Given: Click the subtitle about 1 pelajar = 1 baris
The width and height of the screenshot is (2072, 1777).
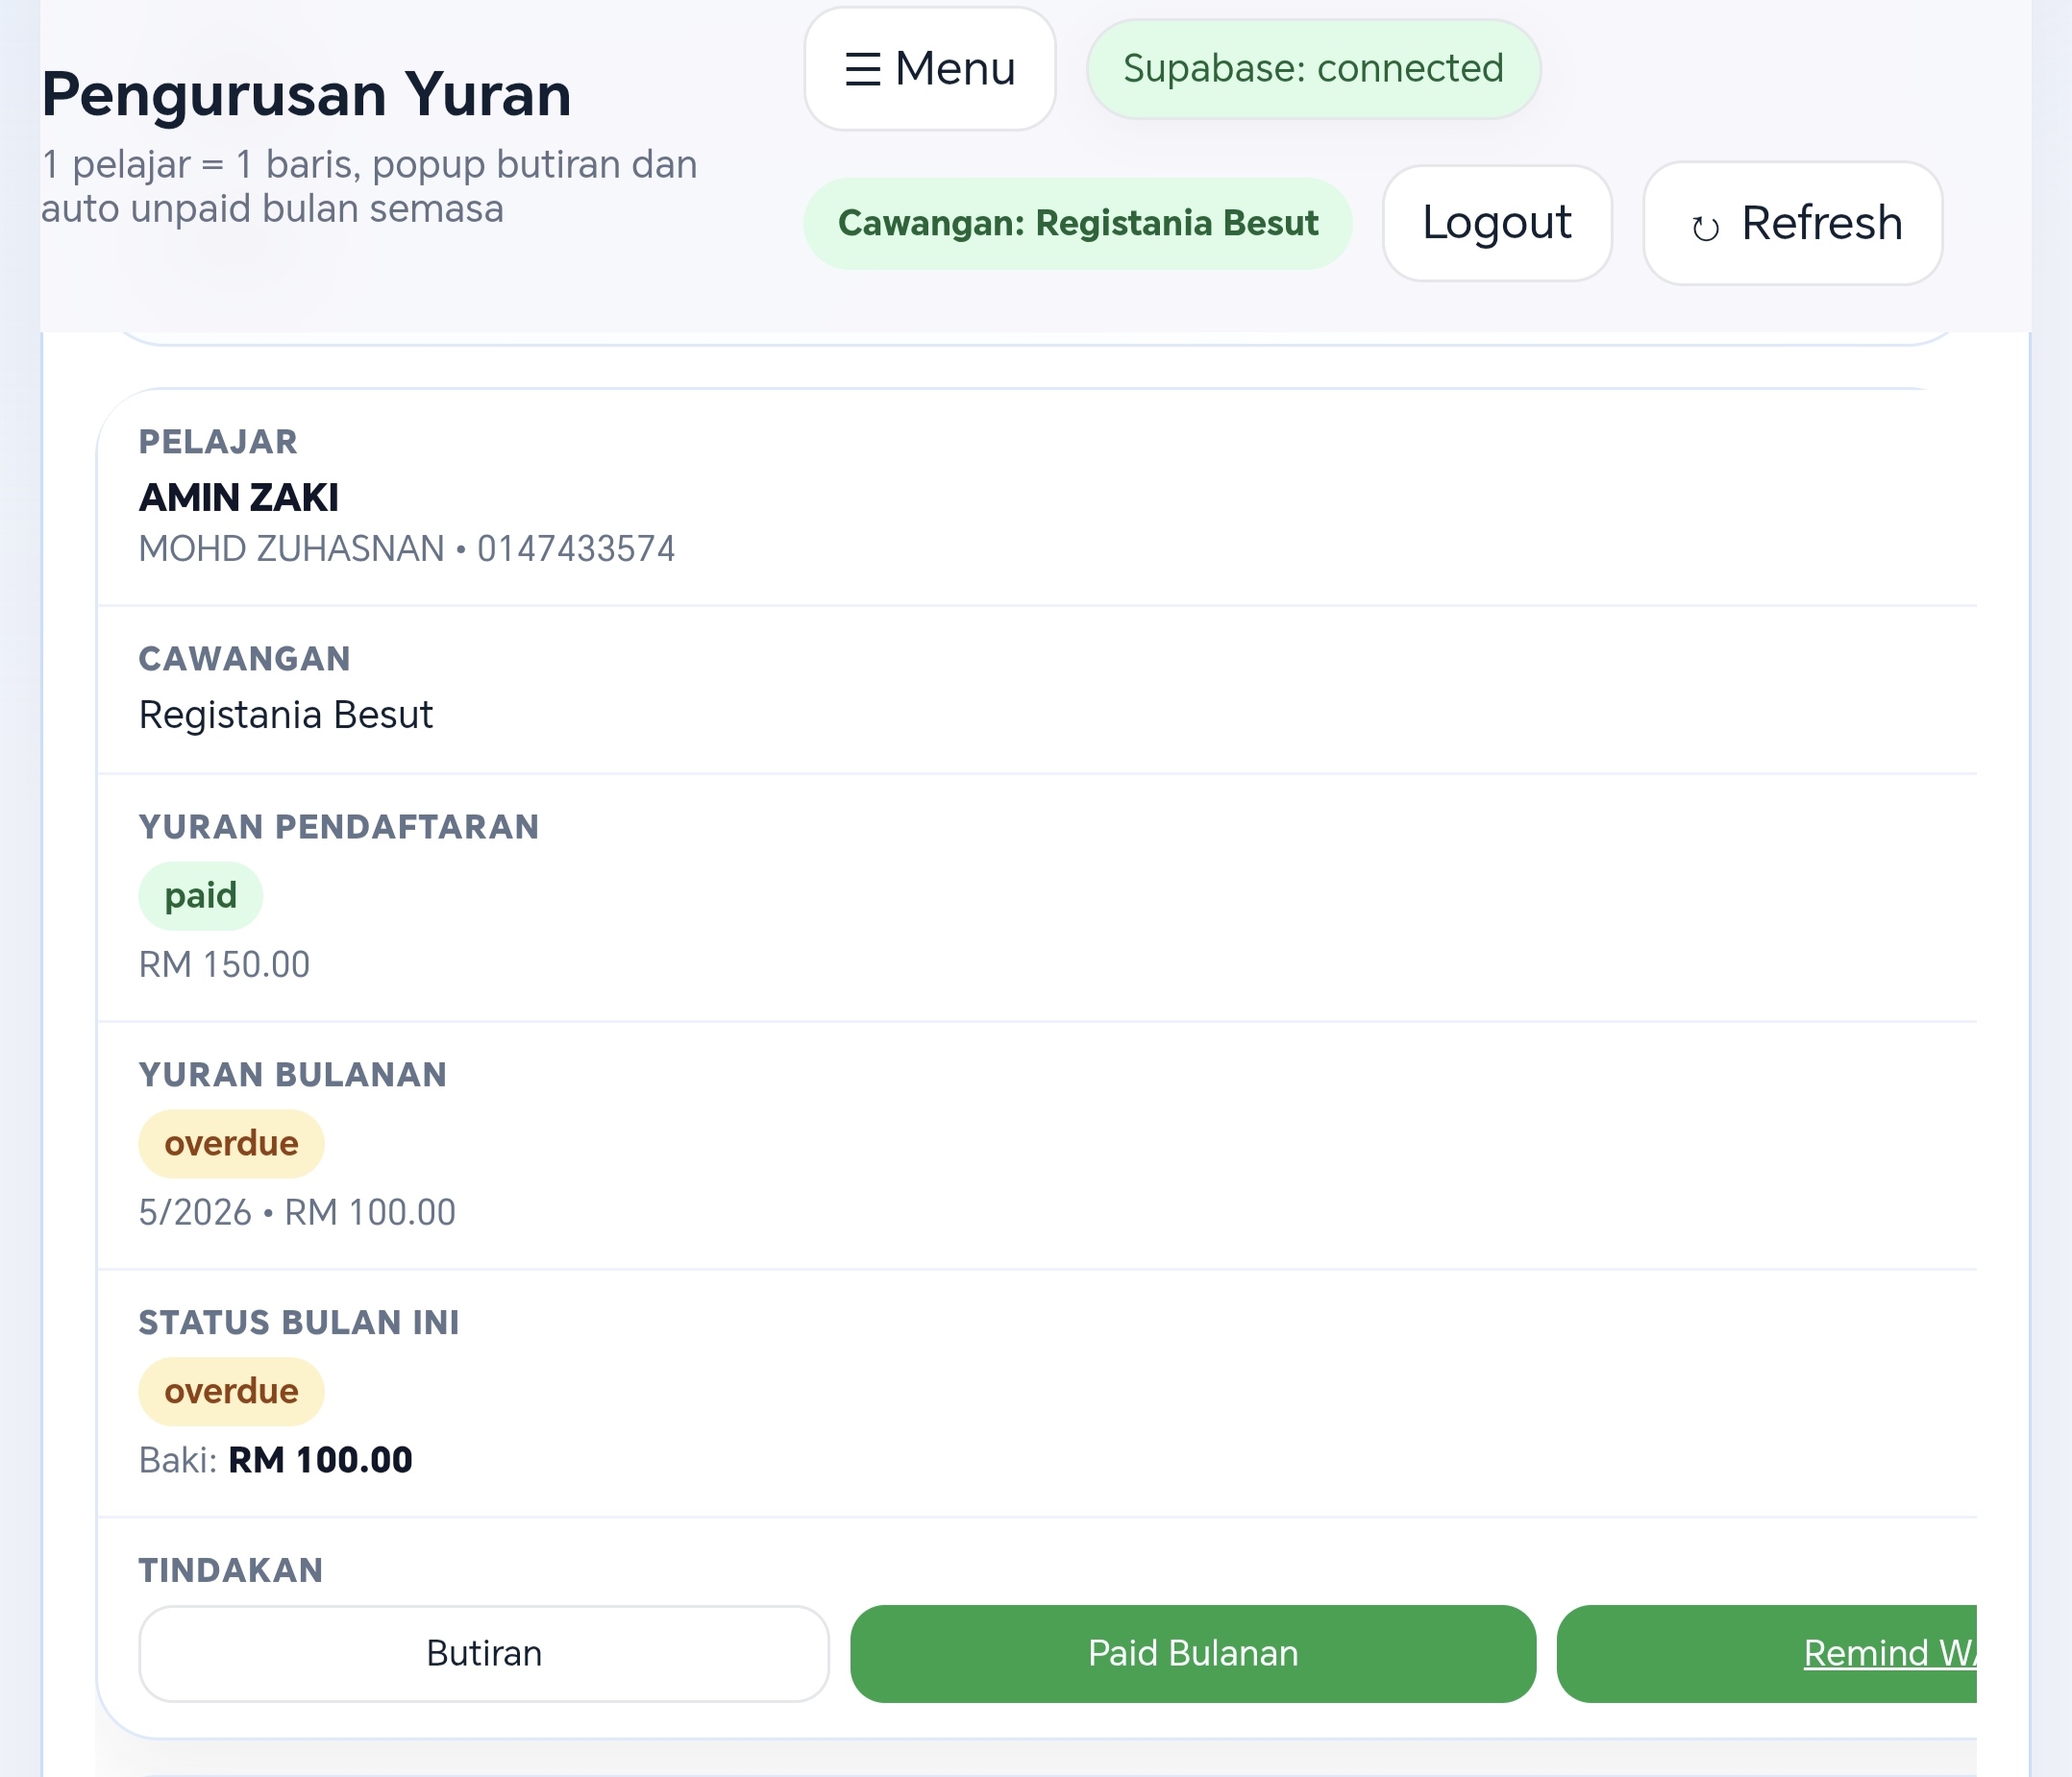Looking at the screenshot, I should pos(369,187).
